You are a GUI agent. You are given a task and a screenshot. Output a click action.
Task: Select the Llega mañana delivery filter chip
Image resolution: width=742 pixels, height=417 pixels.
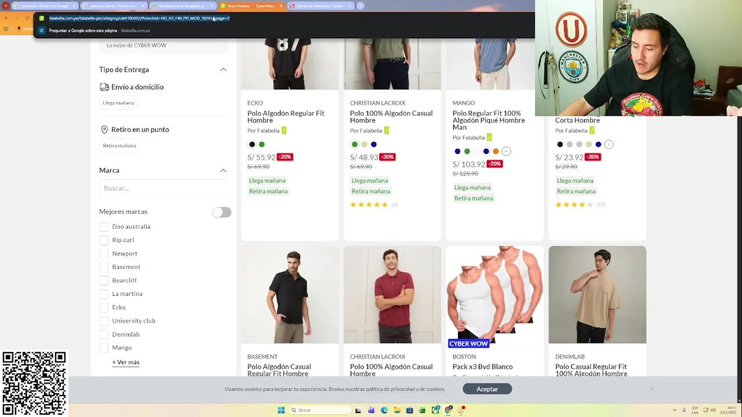(x=118, y=103)
